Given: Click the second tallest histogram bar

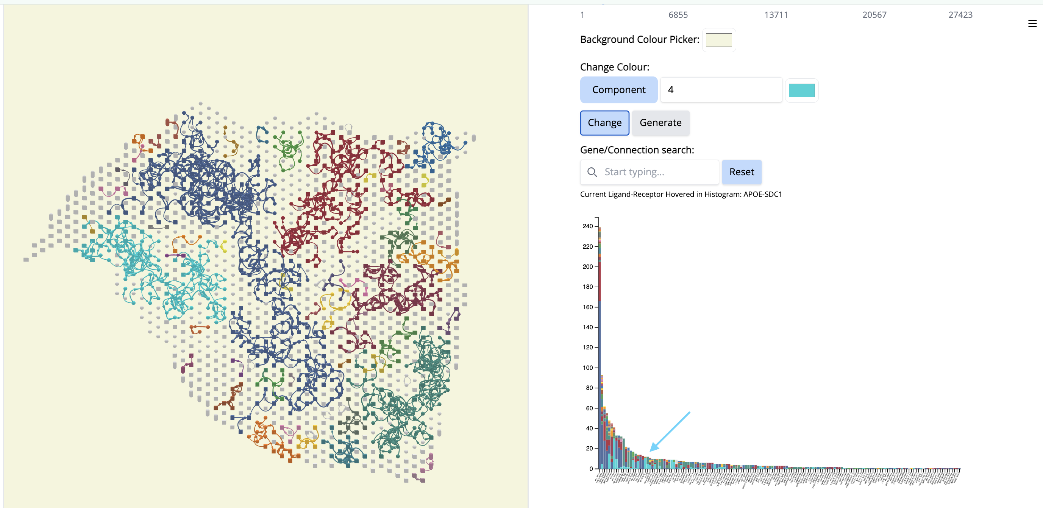Looking at the screenshot, I should click(x=602, y=421).
